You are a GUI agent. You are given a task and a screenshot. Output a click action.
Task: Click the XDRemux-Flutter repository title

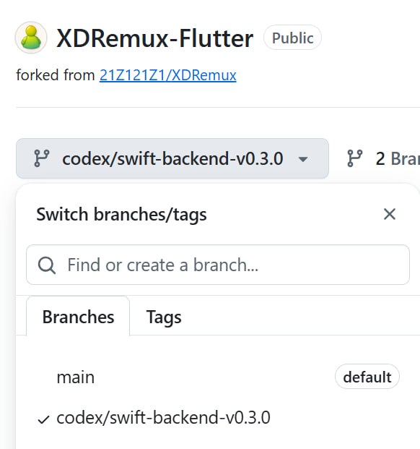(155, 38)
